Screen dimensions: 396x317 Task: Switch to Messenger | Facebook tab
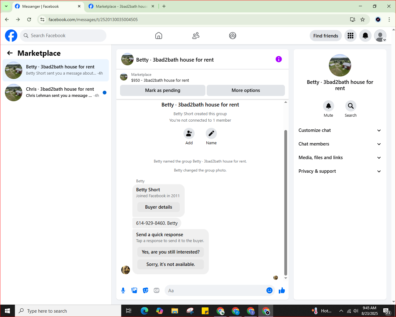click(48, 7)
